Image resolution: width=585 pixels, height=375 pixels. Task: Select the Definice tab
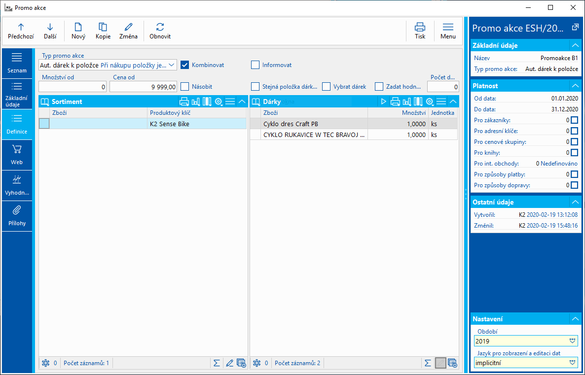coord(17,124)
